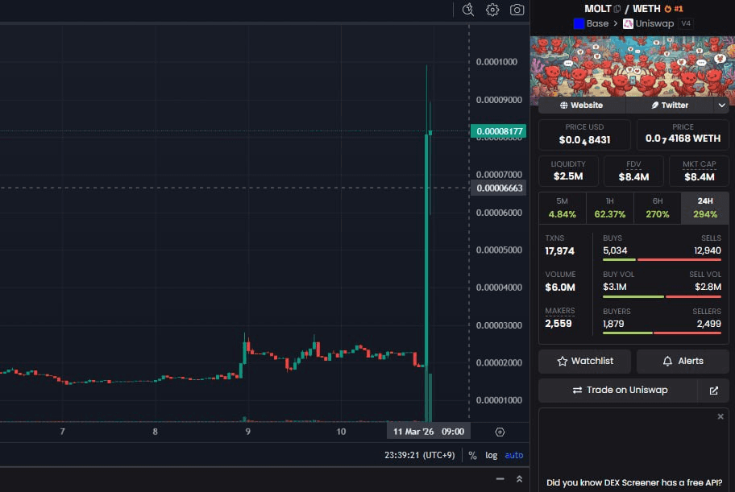The height and width of the screenshot is (492, 735).
Task: Open the quick search icon above chart
Action: pyautogui.click(x=467, y=10)
